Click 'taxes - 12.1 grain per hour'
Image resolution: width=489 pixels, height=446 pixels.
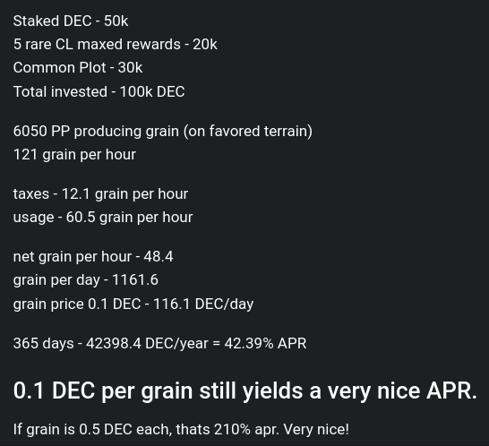coord(100,194)
